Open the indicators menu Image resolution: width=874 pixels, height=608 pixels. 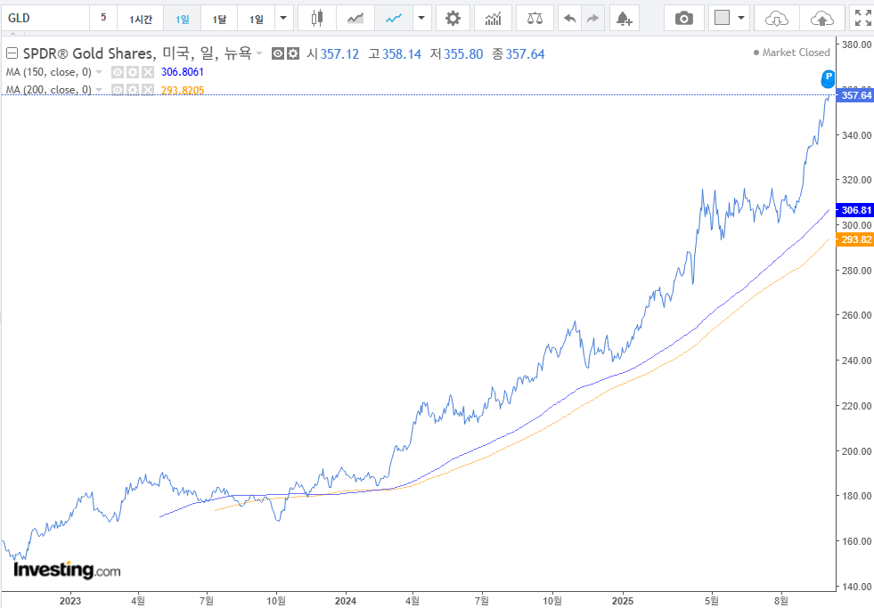pos(493,19)
